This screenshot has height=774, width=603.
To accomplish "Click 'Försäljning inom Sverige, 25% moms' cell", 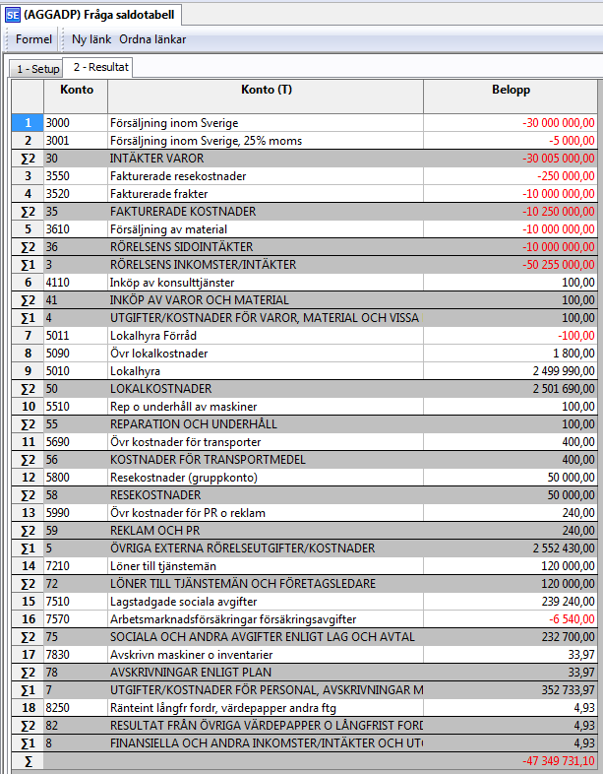I will 266,141.
